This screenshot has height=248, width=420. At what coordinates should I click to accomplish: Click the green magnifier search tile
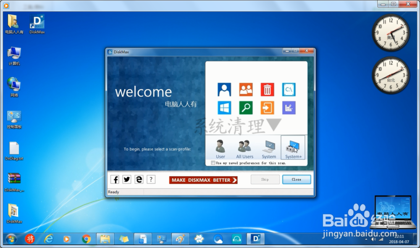[246, 108]
